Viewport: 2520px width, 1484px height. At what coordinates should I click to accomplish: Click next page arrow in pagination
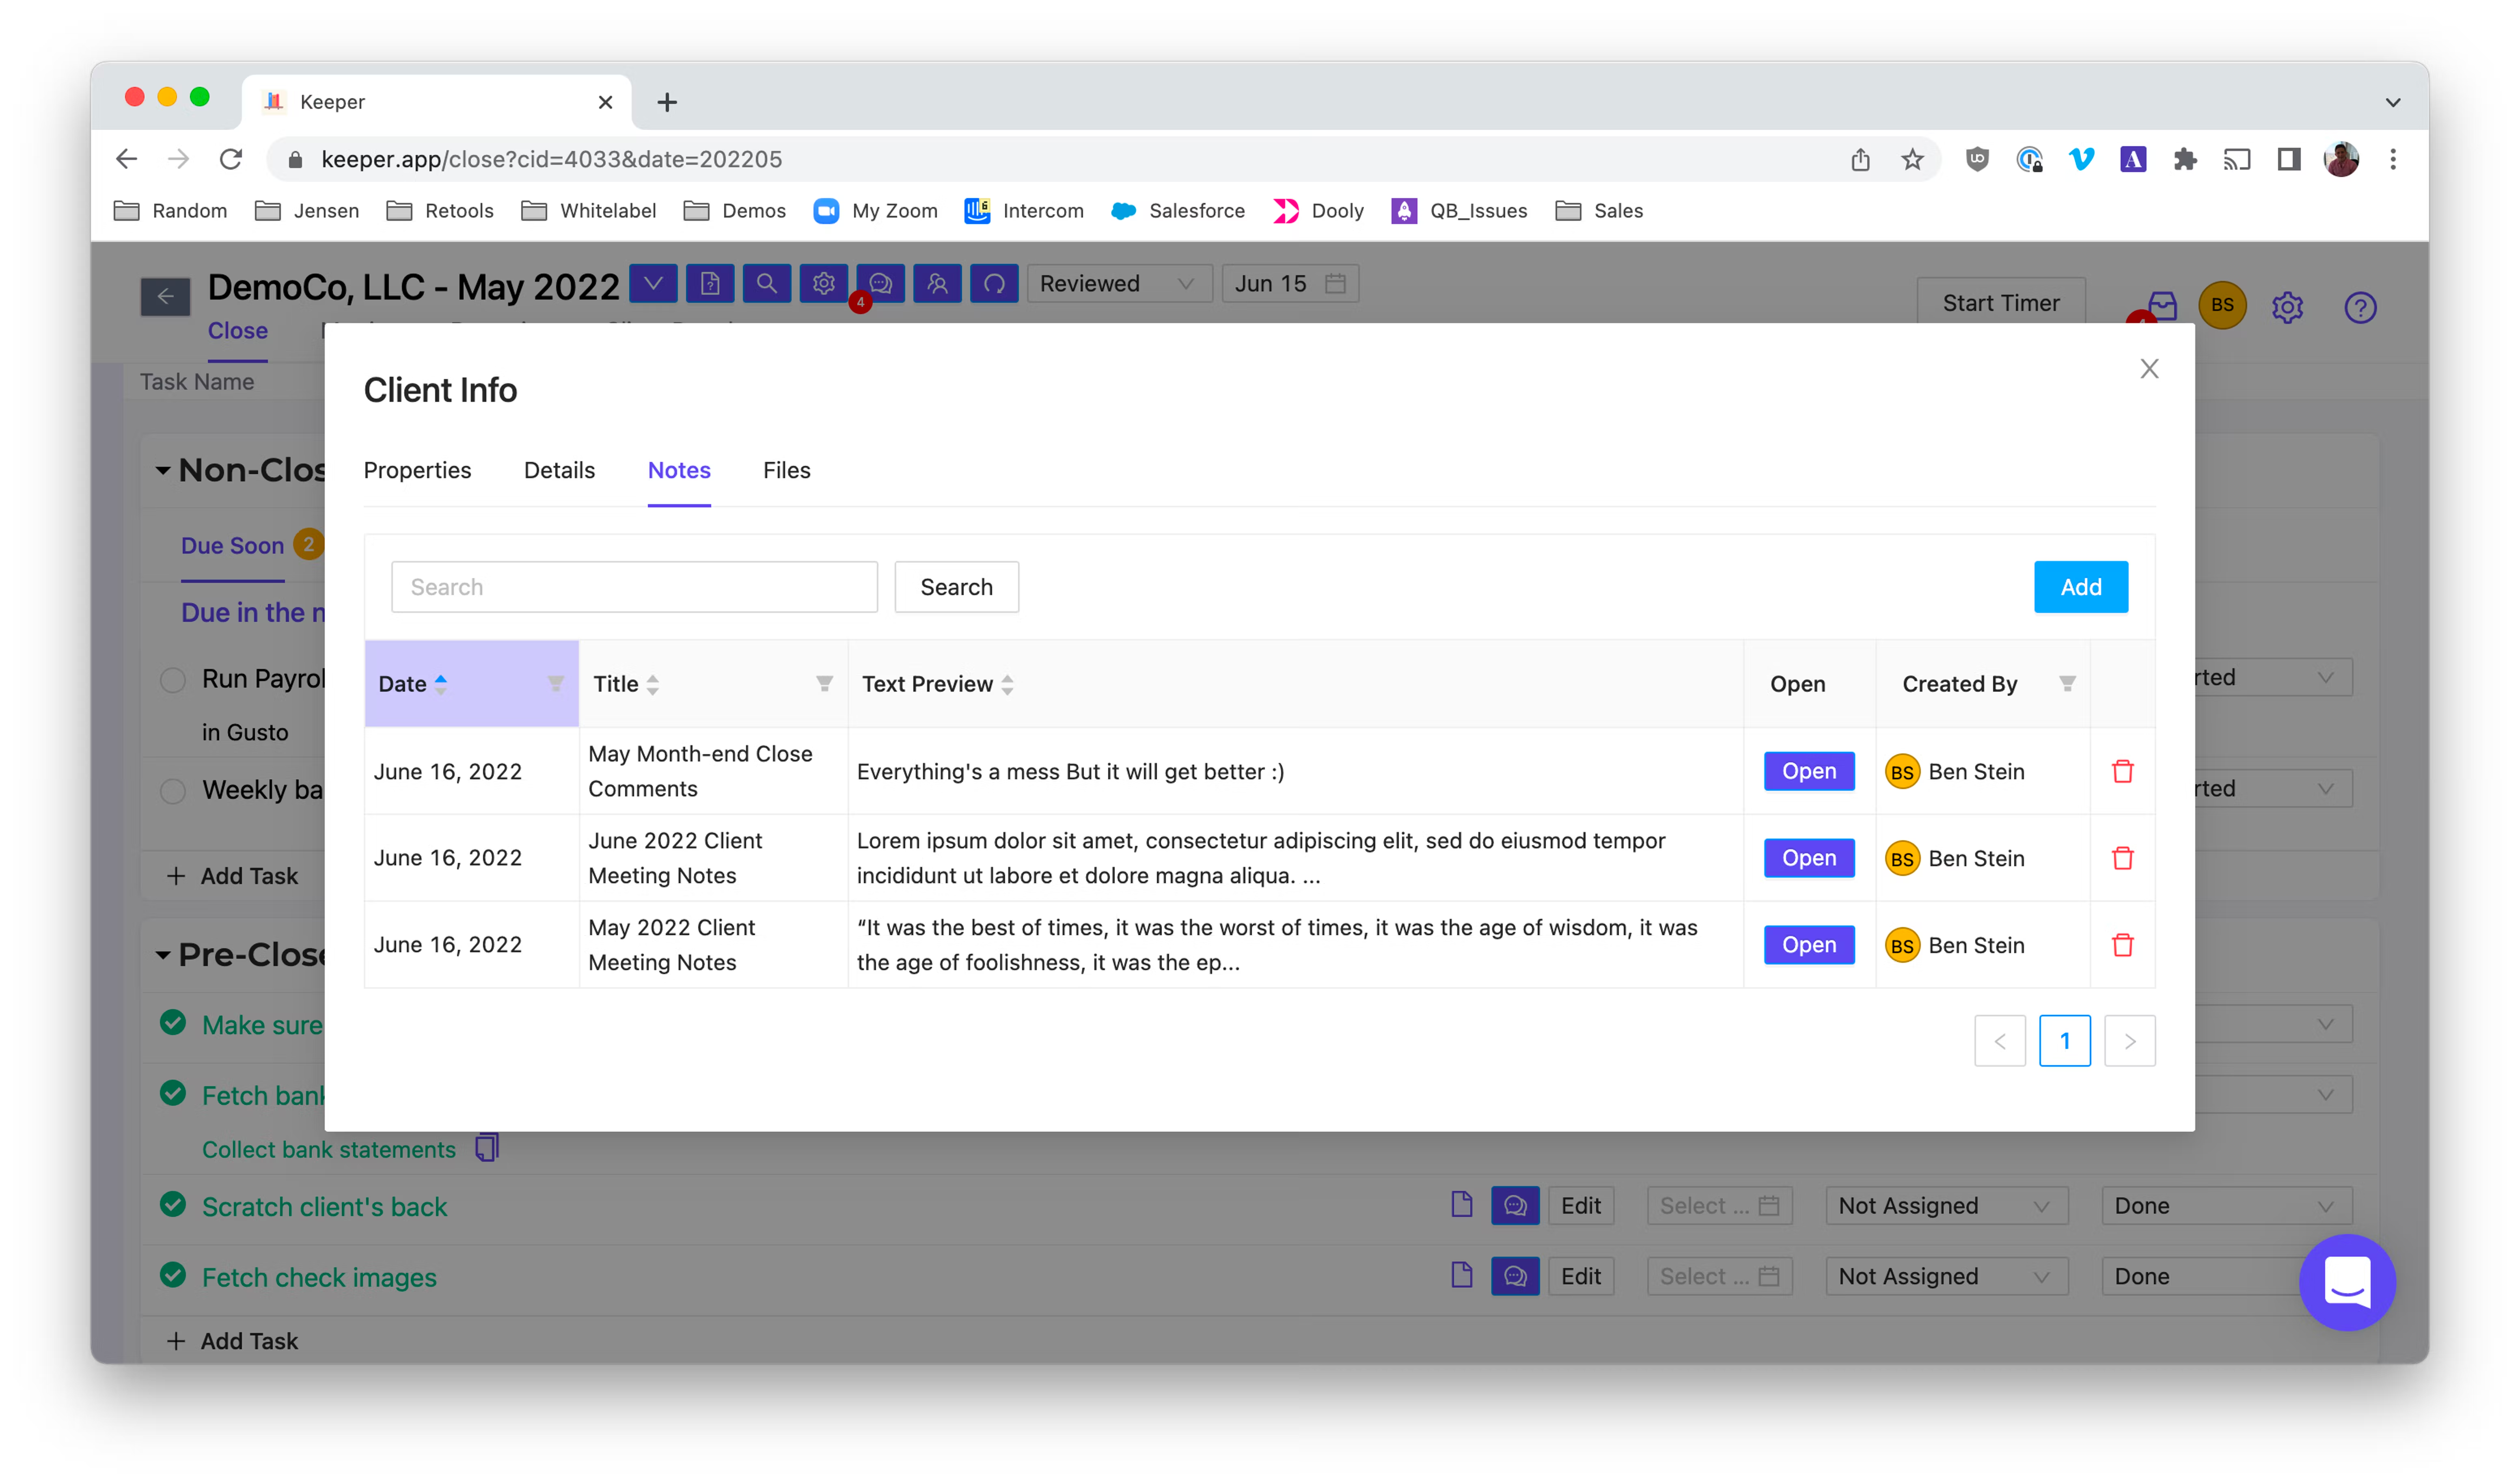pos(2129,1041)
